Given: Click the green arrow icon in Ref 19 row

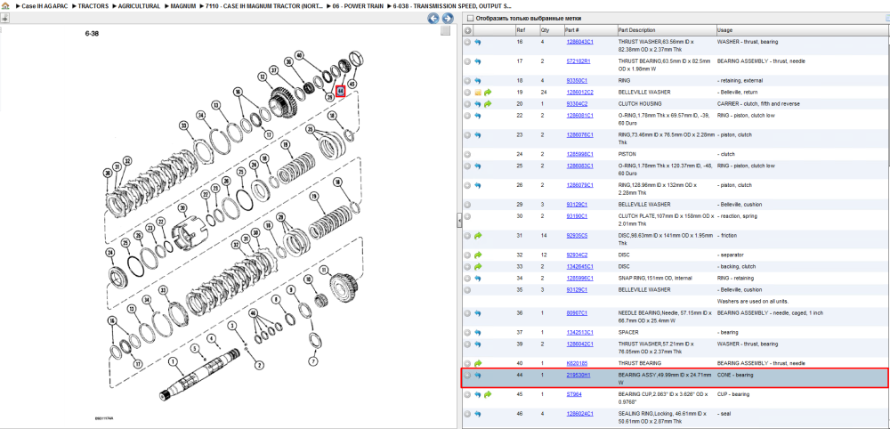Looking at the screenshot, I should 488,92.
